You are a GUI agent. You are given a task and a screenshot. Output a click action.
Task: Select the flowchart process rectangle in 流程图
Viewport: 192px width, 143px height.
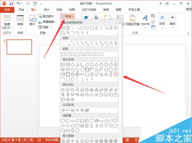[x=63, y=121]
